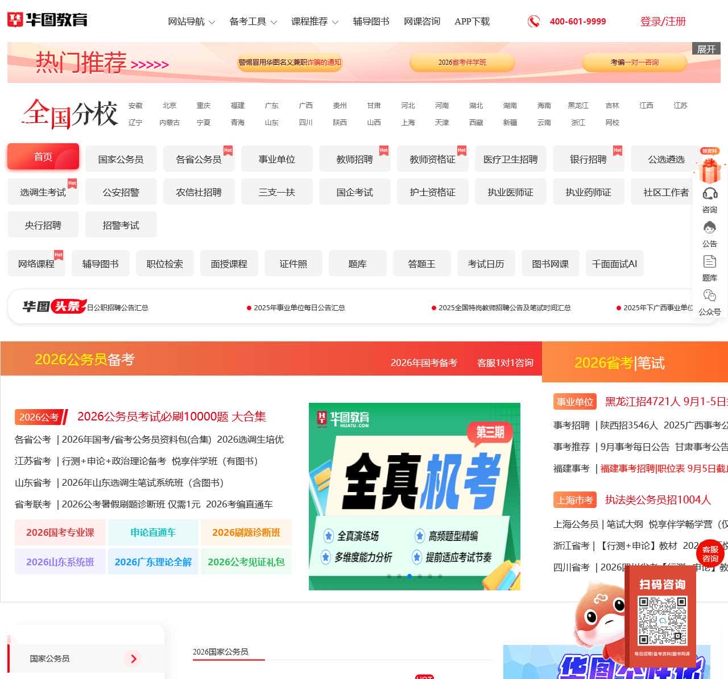Click the 2026省考伴学班 banner button
This screenshot has width=728, height=679.
(462, 63)
